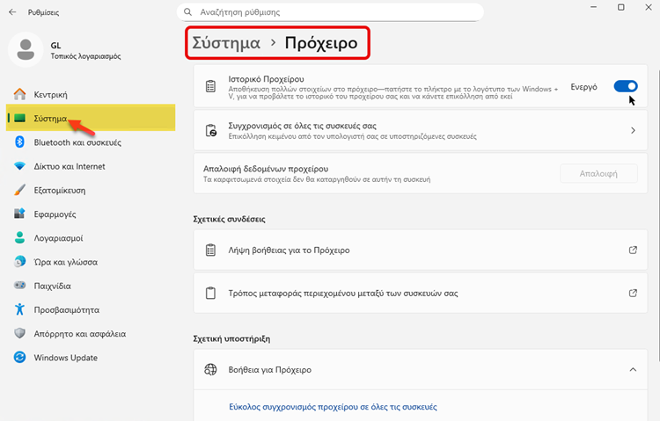Click the Windows Update sync icon
660x421 pixels.
click(x=19, y=358)
